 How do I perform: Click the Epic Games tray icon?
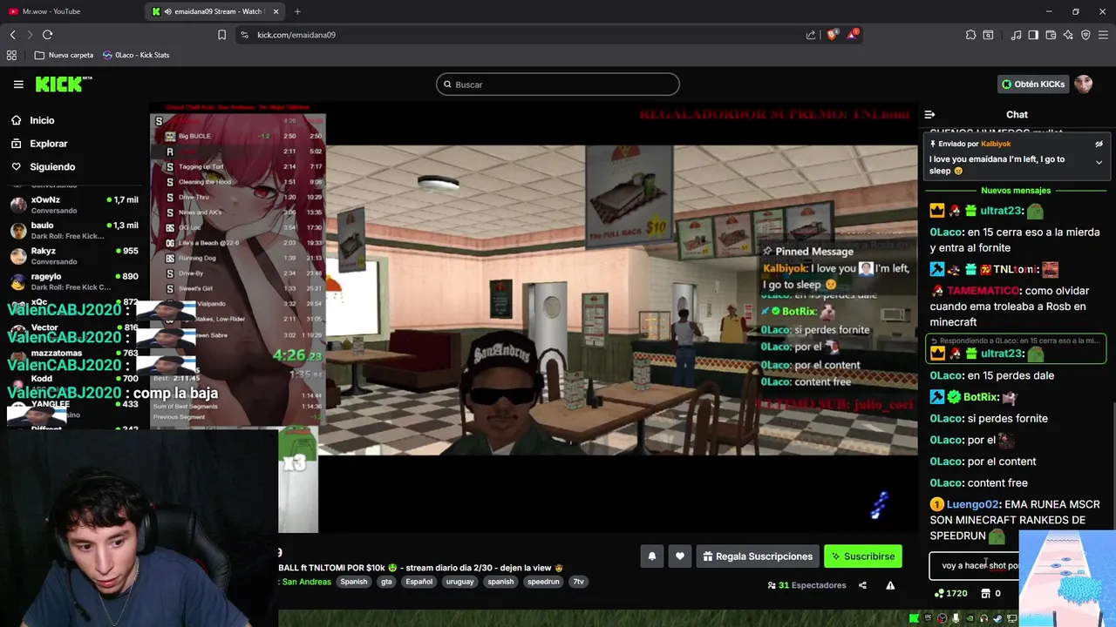coord(928,618)
